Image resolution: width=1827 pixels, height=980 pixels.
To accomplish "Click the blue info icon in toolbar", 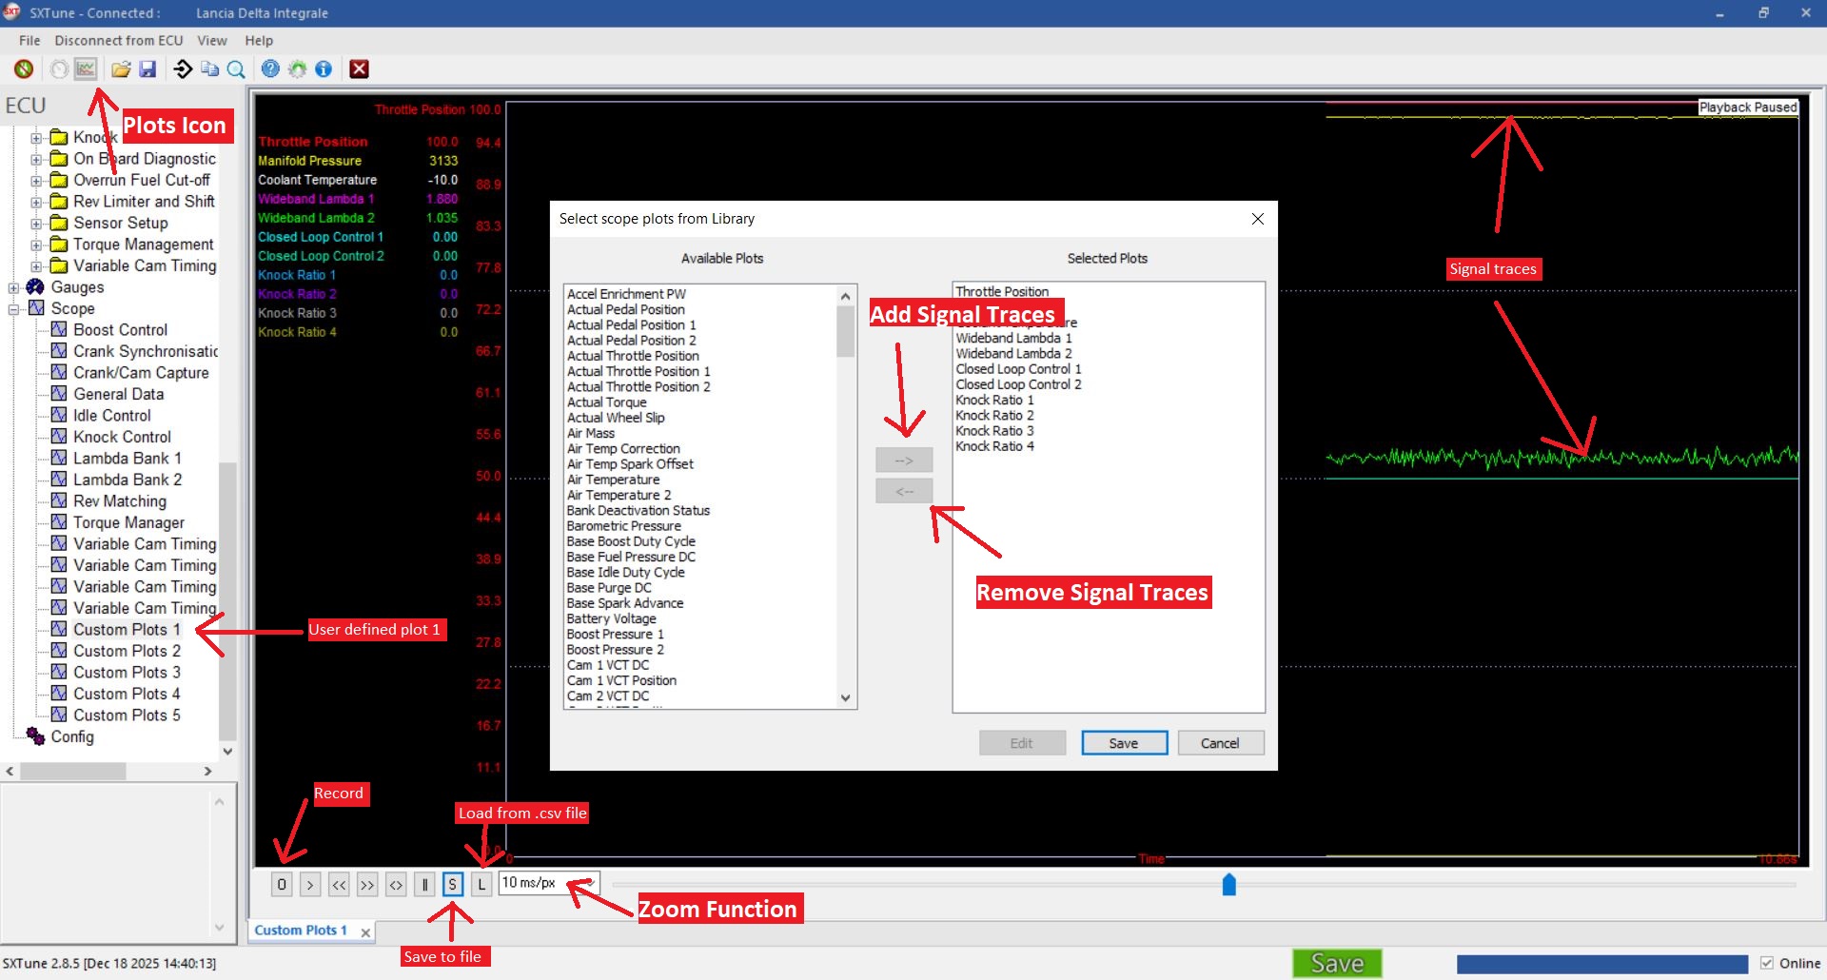I will 324,69.
